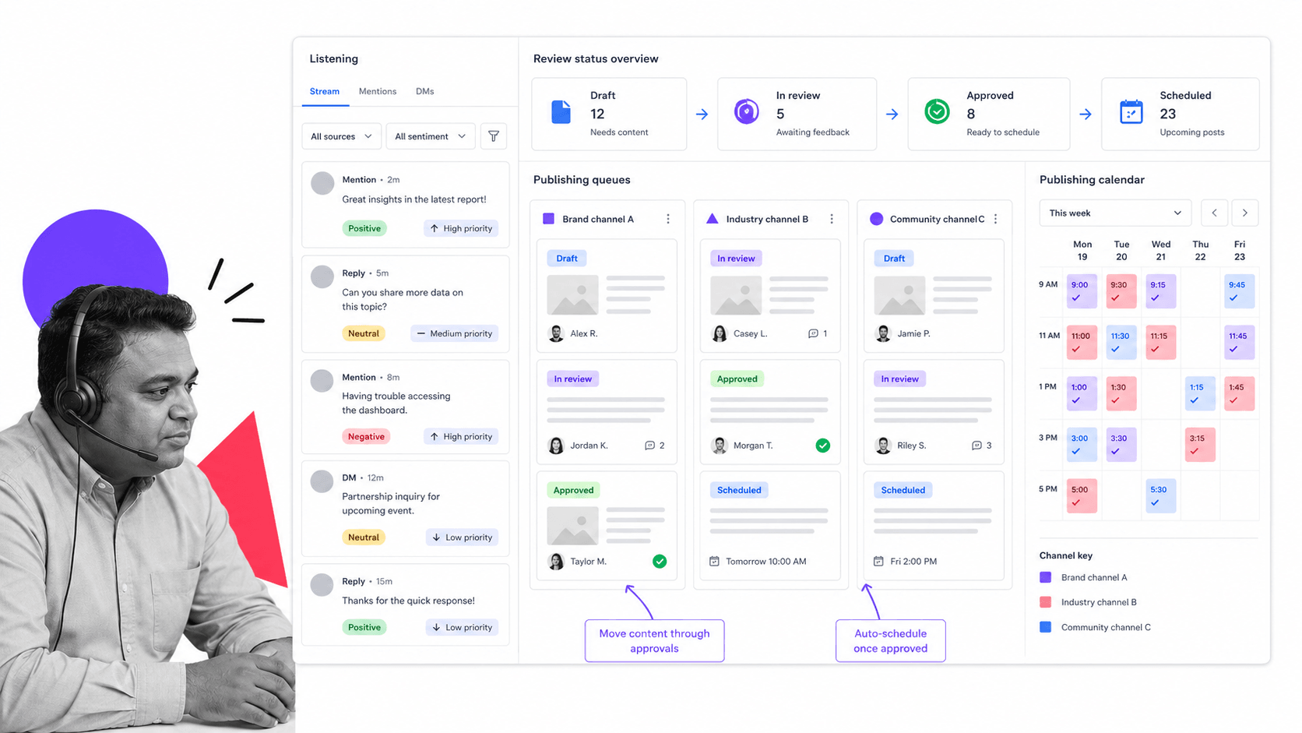Click the Approved green checkmark status icon

(937, 112)
